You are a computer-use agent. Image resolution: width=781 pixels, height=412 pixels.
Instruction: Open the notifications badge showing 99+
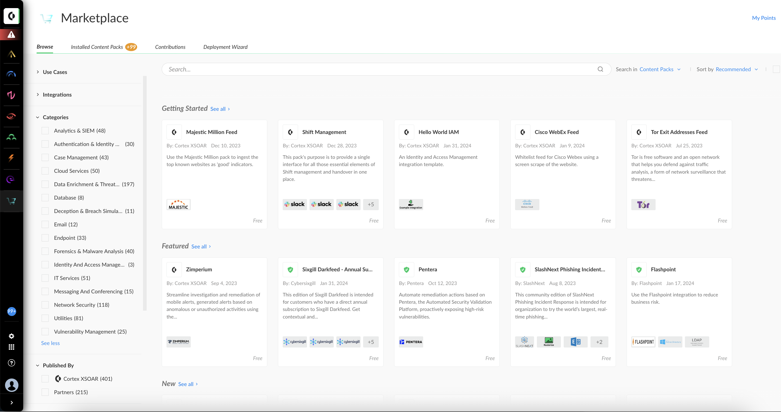[11, 311]
